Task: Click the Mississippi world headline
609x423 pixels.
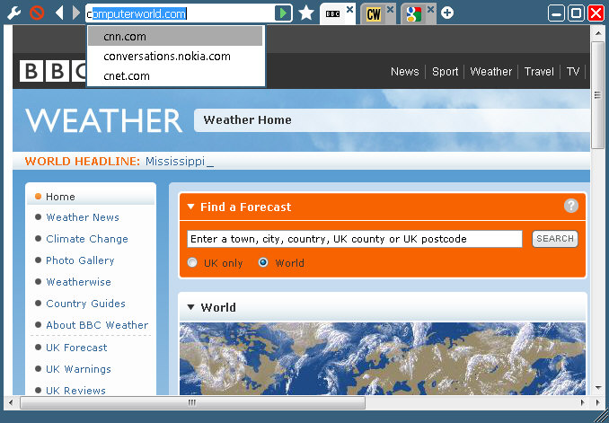Action: tap(175, 161)
